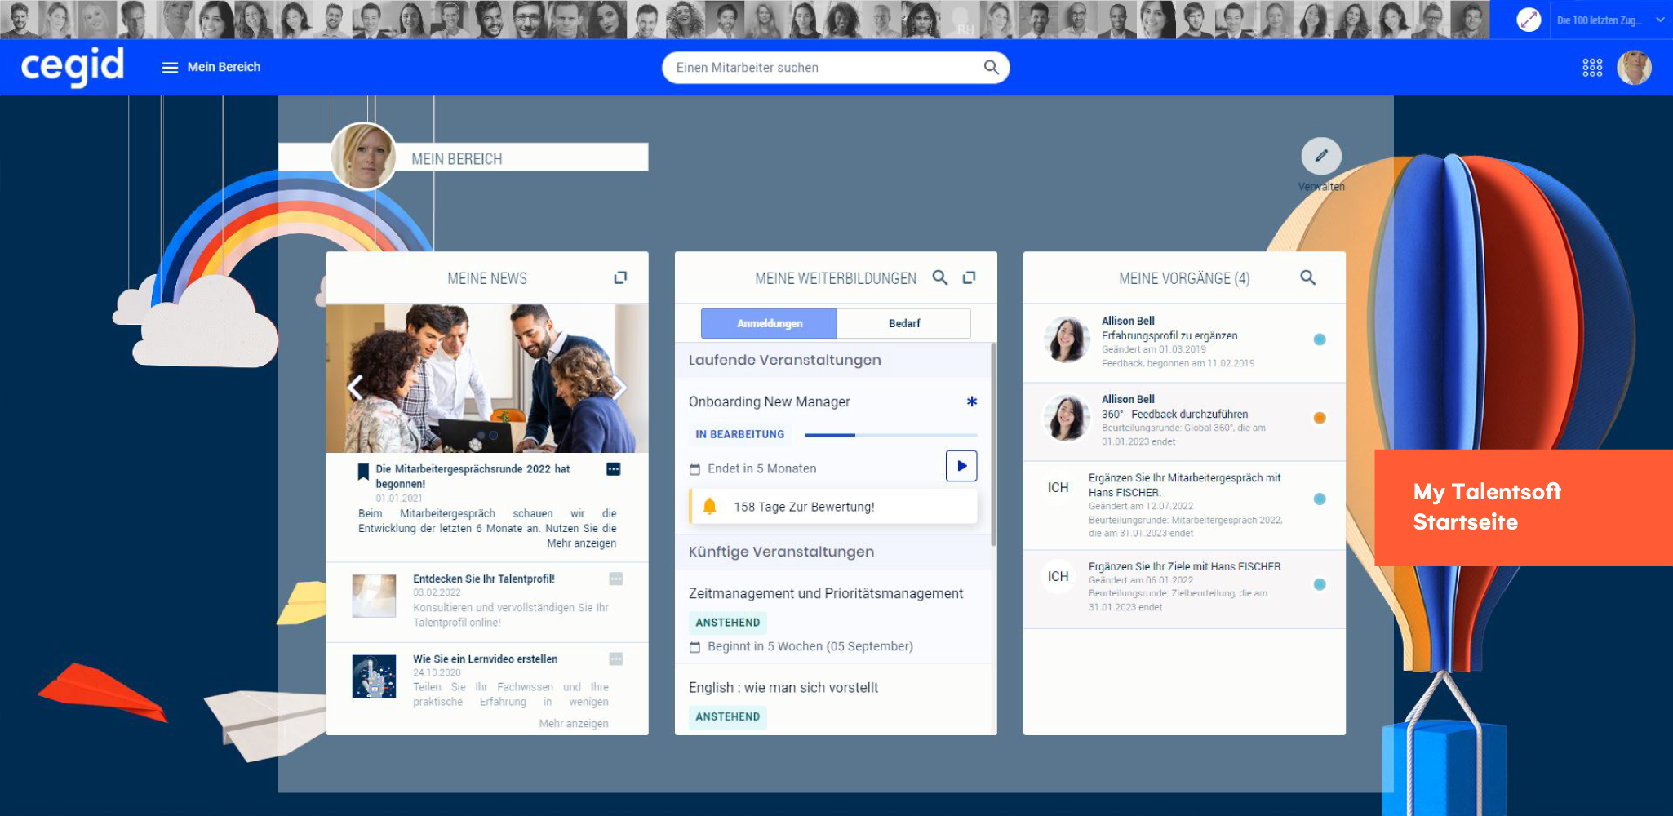Click the ICH badge for the Ziele task
The height and width of the screenshot is (816, 1673).
point(1058,576)
